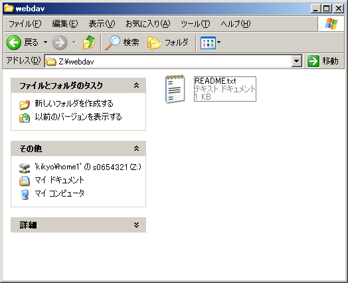Click the green Back arrow icon
The width and height of the screenshot is (348, 283).
14,43
